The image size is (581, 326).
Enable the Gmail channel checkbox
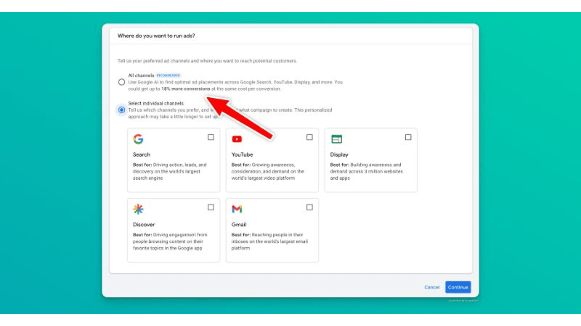tap(310, 207)
